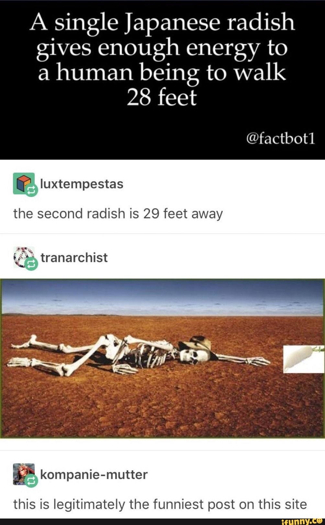Open the skeleton desert image
This screenshot has height=525, width=325.
click(162, 359)
